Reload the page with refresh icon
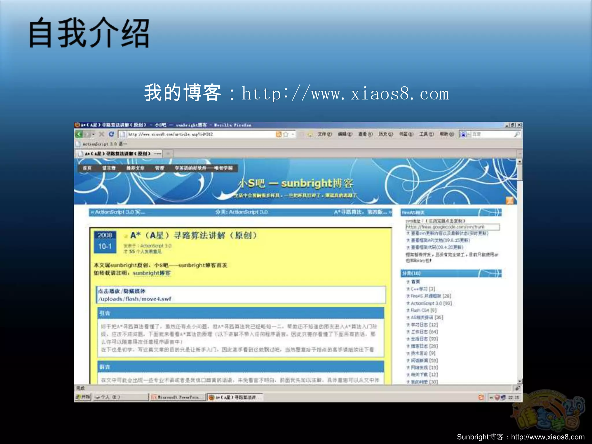 (x=111, y=134)
